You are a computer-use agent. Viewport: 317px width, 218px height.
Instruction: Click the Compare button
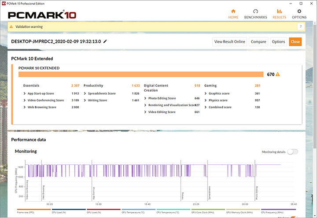pyautogui.click(x=258, y=42)
